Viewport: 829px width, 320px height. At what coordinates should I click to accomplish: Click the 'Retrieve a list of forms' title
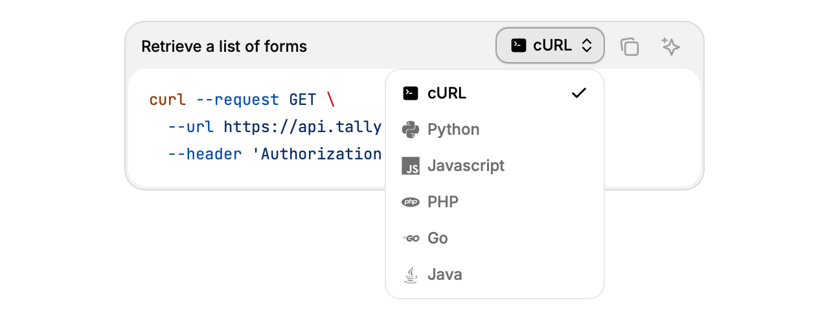tap(224, 47)
